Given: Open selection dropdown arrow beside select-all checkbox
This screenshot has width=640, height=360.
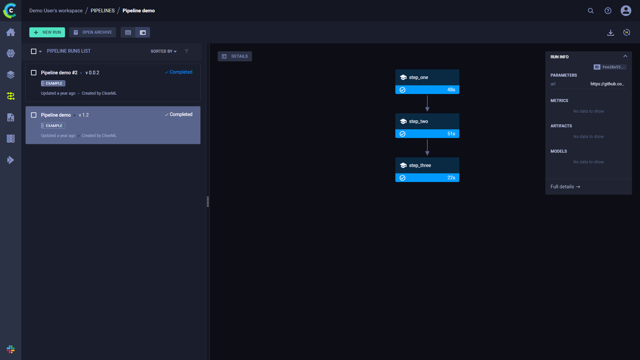Looking at the screenshot, I should pyautogui.click(x=40, y=51).
